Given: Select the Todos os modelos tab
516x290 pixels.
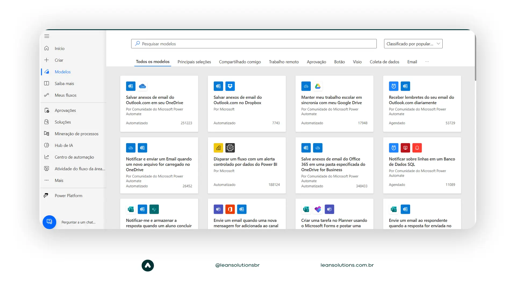Looking at the screenshot, I should click(153, 61).
